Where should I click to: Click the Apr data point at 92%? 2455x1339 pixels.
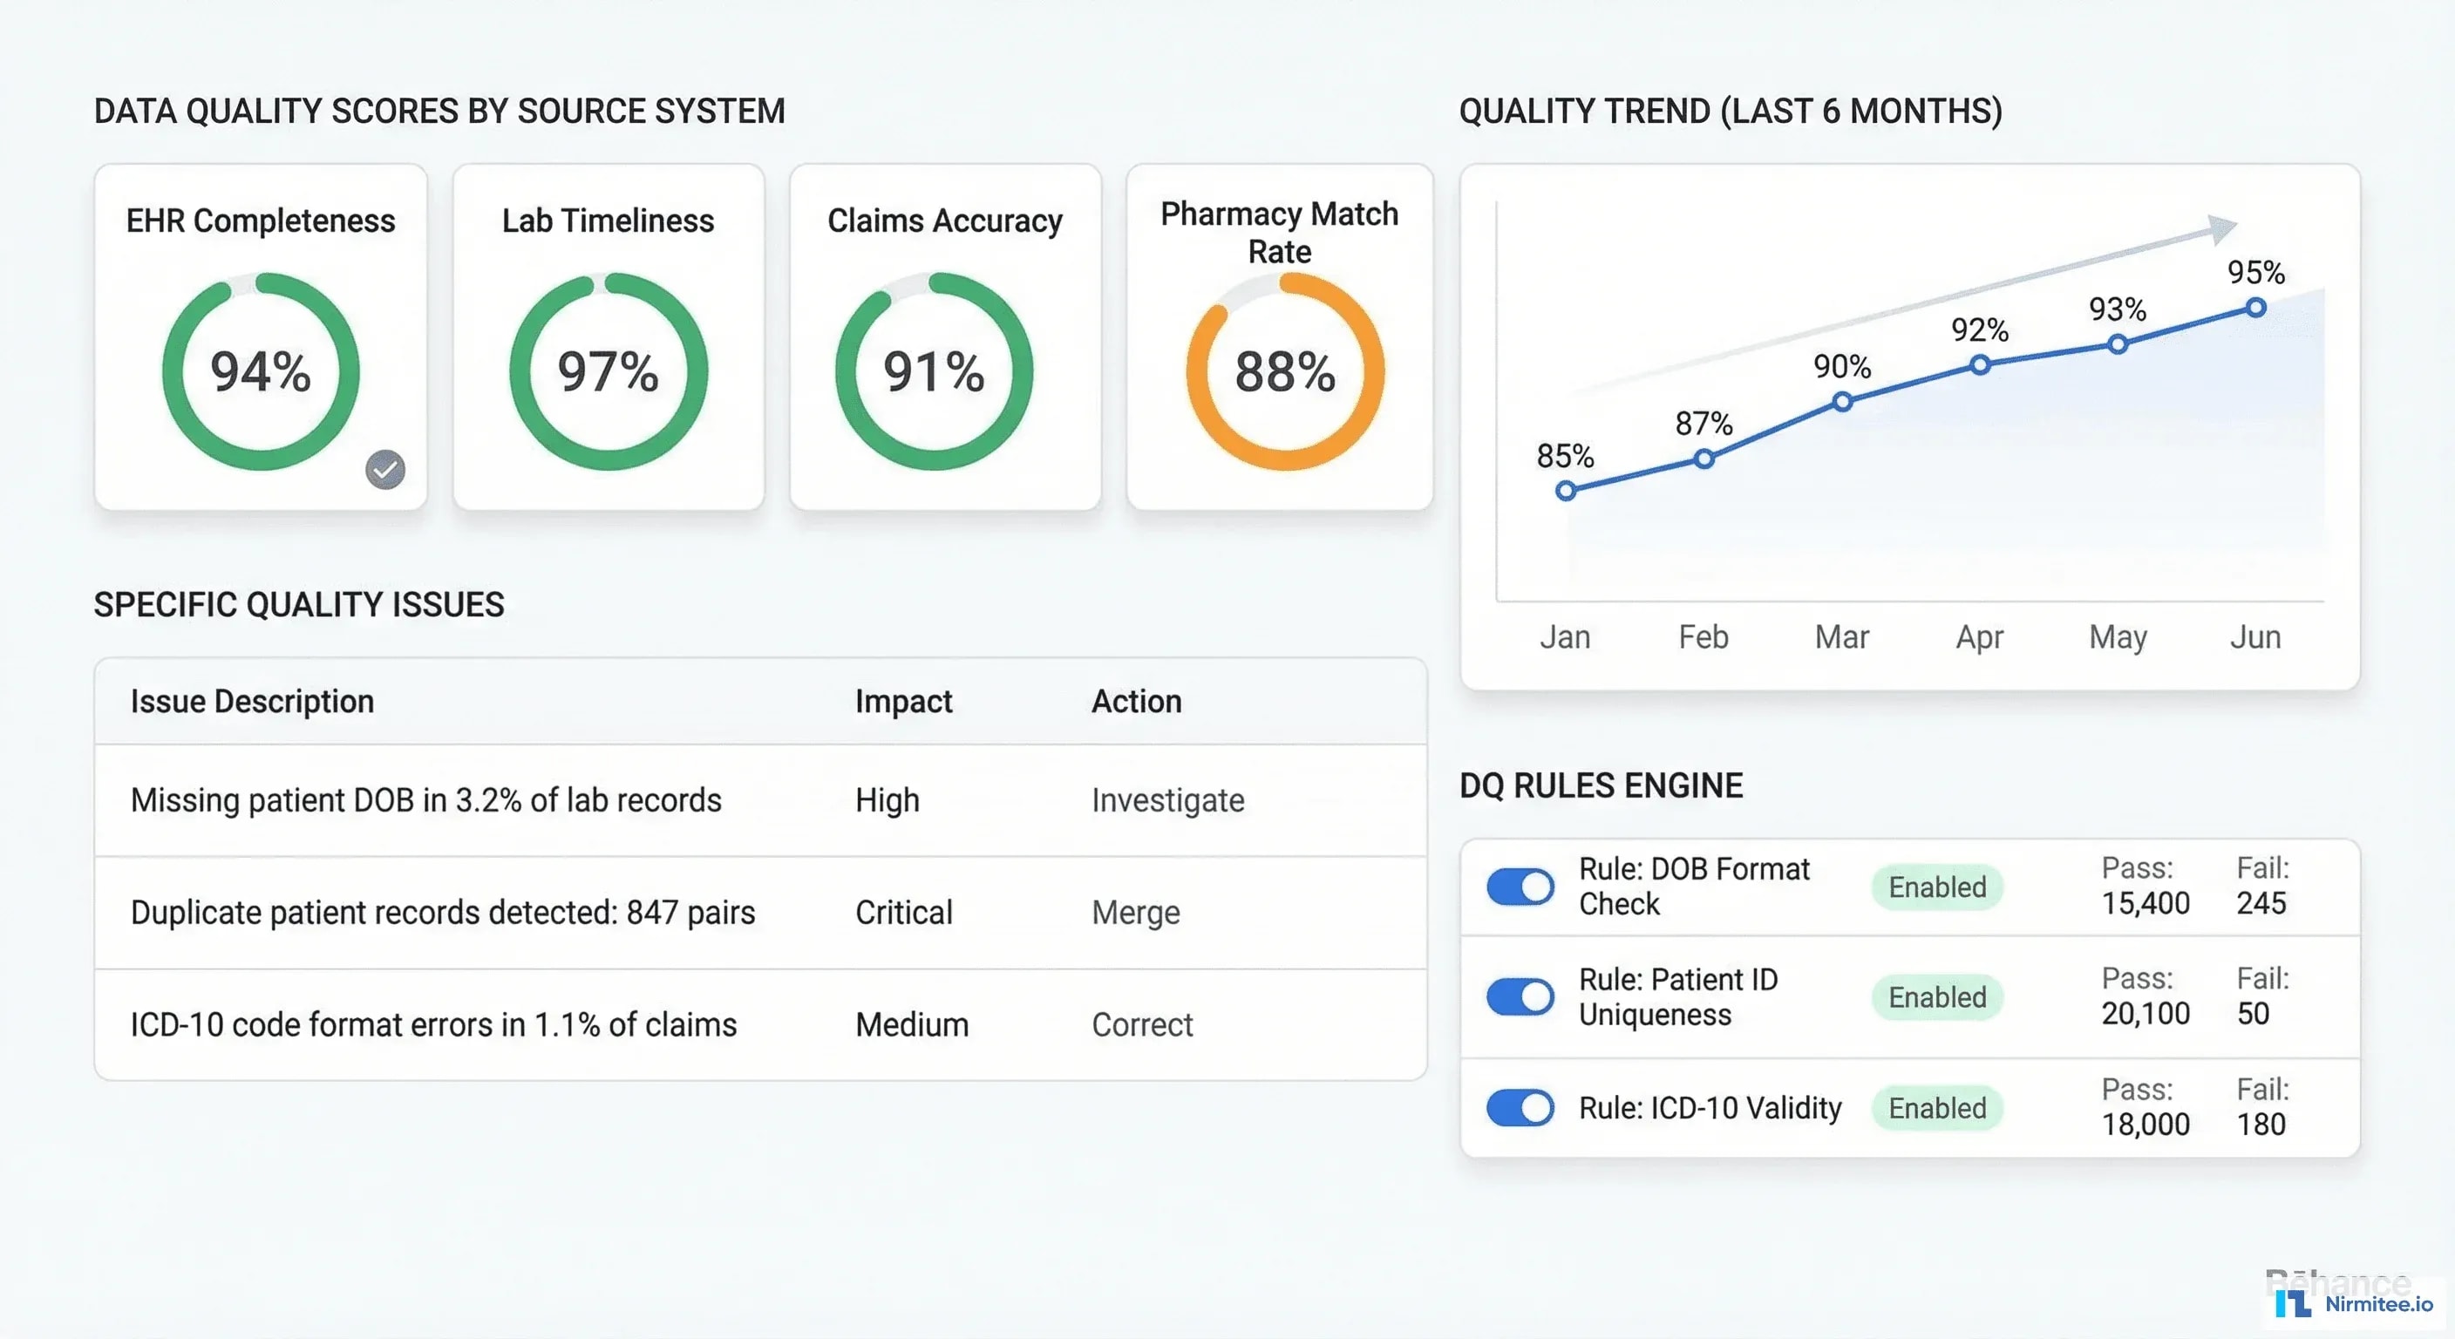point(1981,365)
